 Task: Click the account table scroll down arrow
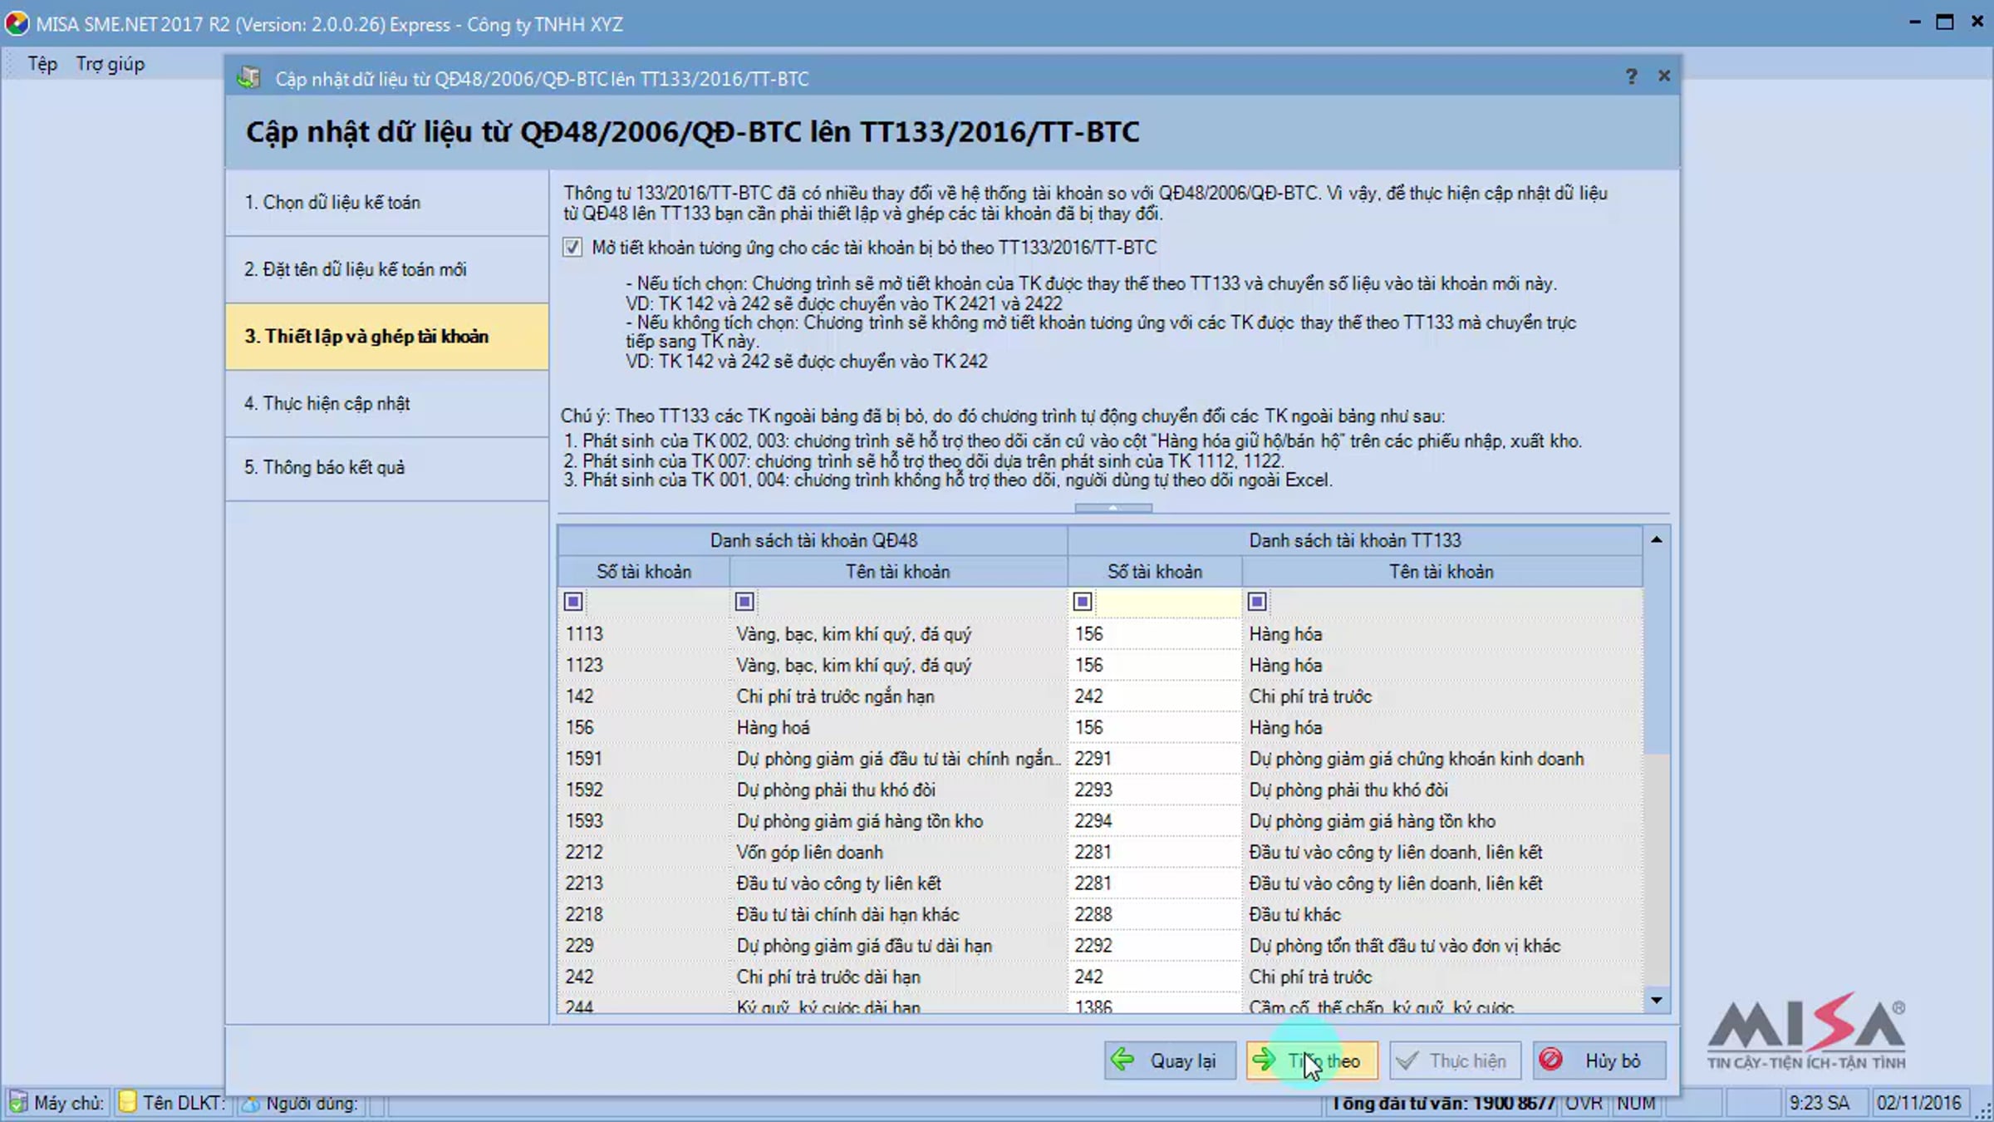tap(1656, 1000)
